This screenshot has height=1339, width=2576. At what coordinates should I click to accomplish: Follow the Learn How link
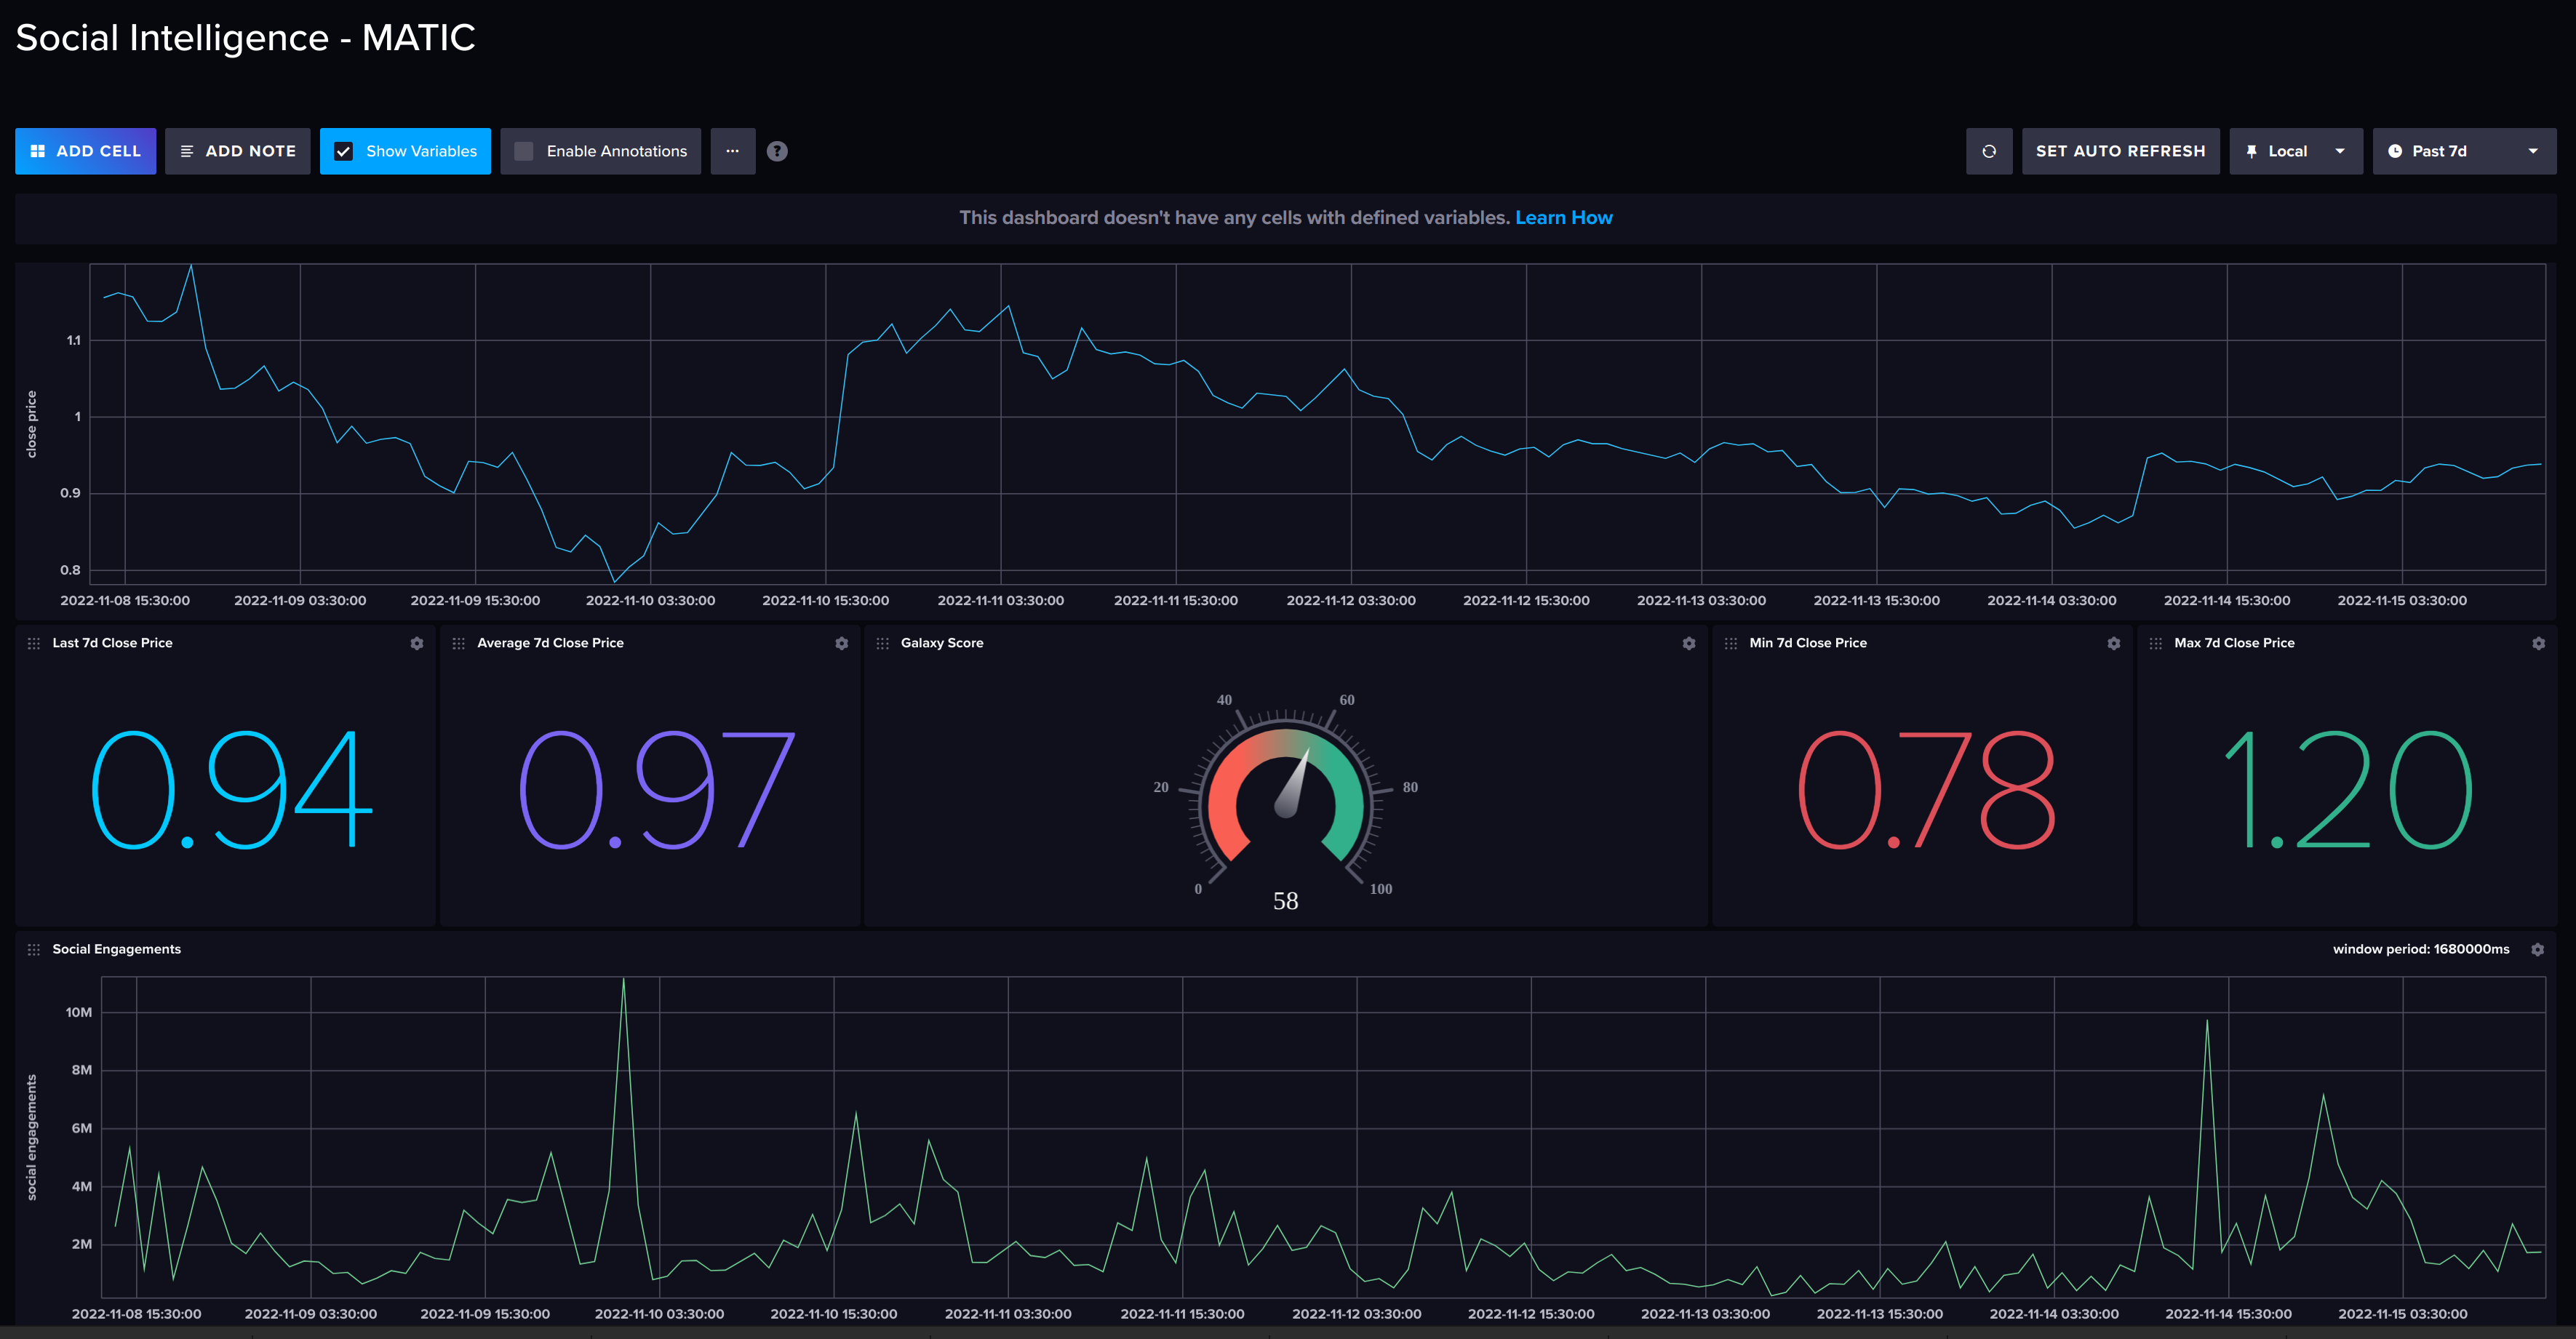(1563, 217)
